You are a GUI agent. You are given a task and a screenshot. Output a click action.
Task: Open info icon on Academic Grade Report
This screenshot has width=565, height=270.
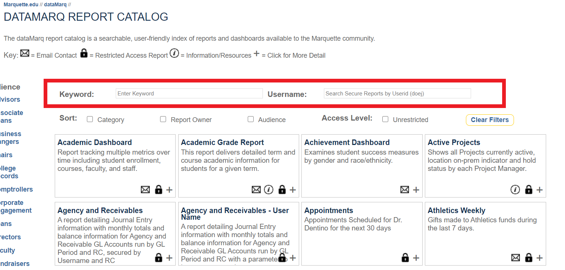[x=269, y=190]
